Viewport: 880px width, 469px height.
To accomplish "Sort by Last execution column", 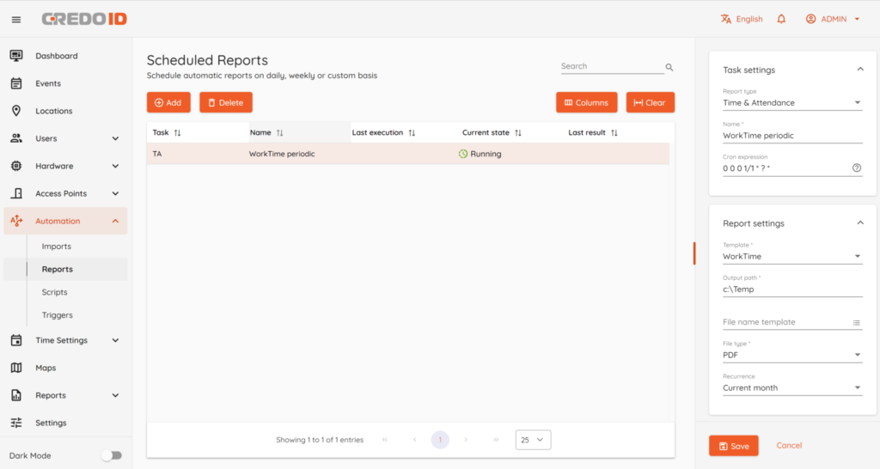I will (x=412, y=133).
